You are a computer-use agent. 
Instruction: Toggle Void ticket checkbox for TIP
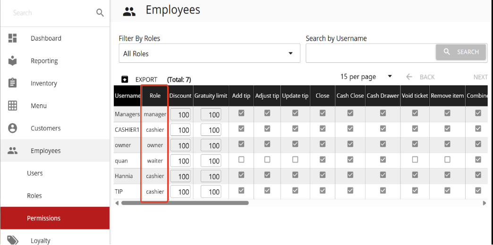(x=415, y=190)
